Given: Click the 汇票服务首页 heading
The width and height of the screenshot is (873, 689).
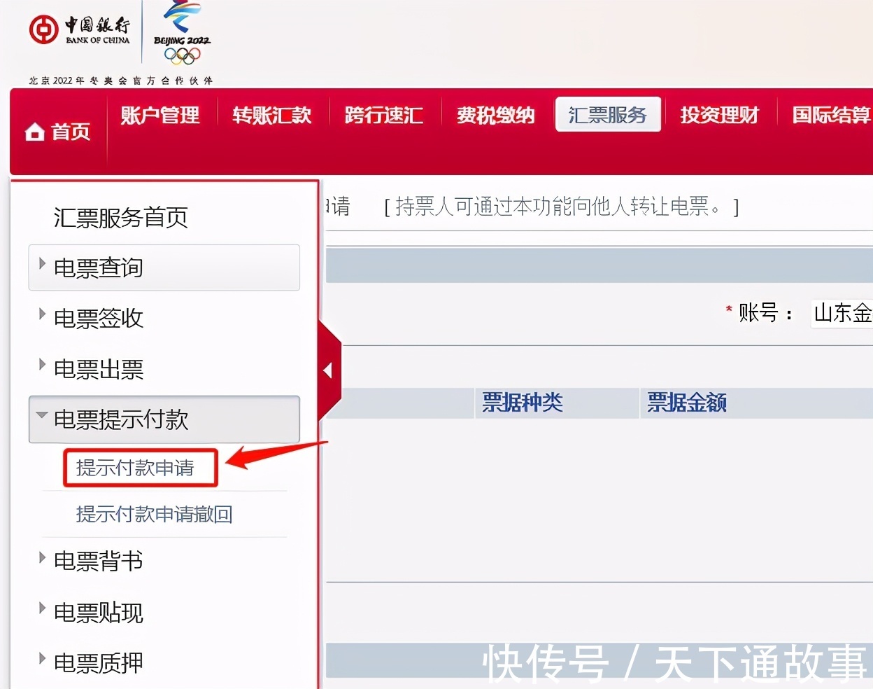Looking at the screenshot, I should click(x=120, y=218).
